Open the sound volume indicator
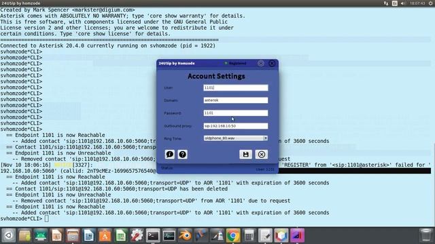 tap(403, 3)
